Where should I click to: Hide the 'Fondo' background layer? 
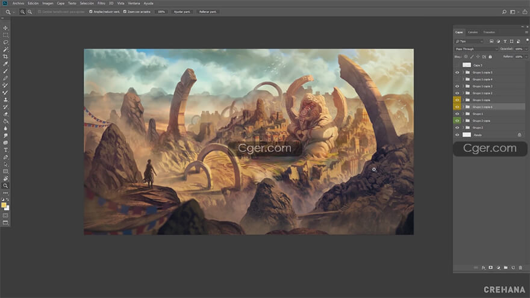(x=457, y=135)
